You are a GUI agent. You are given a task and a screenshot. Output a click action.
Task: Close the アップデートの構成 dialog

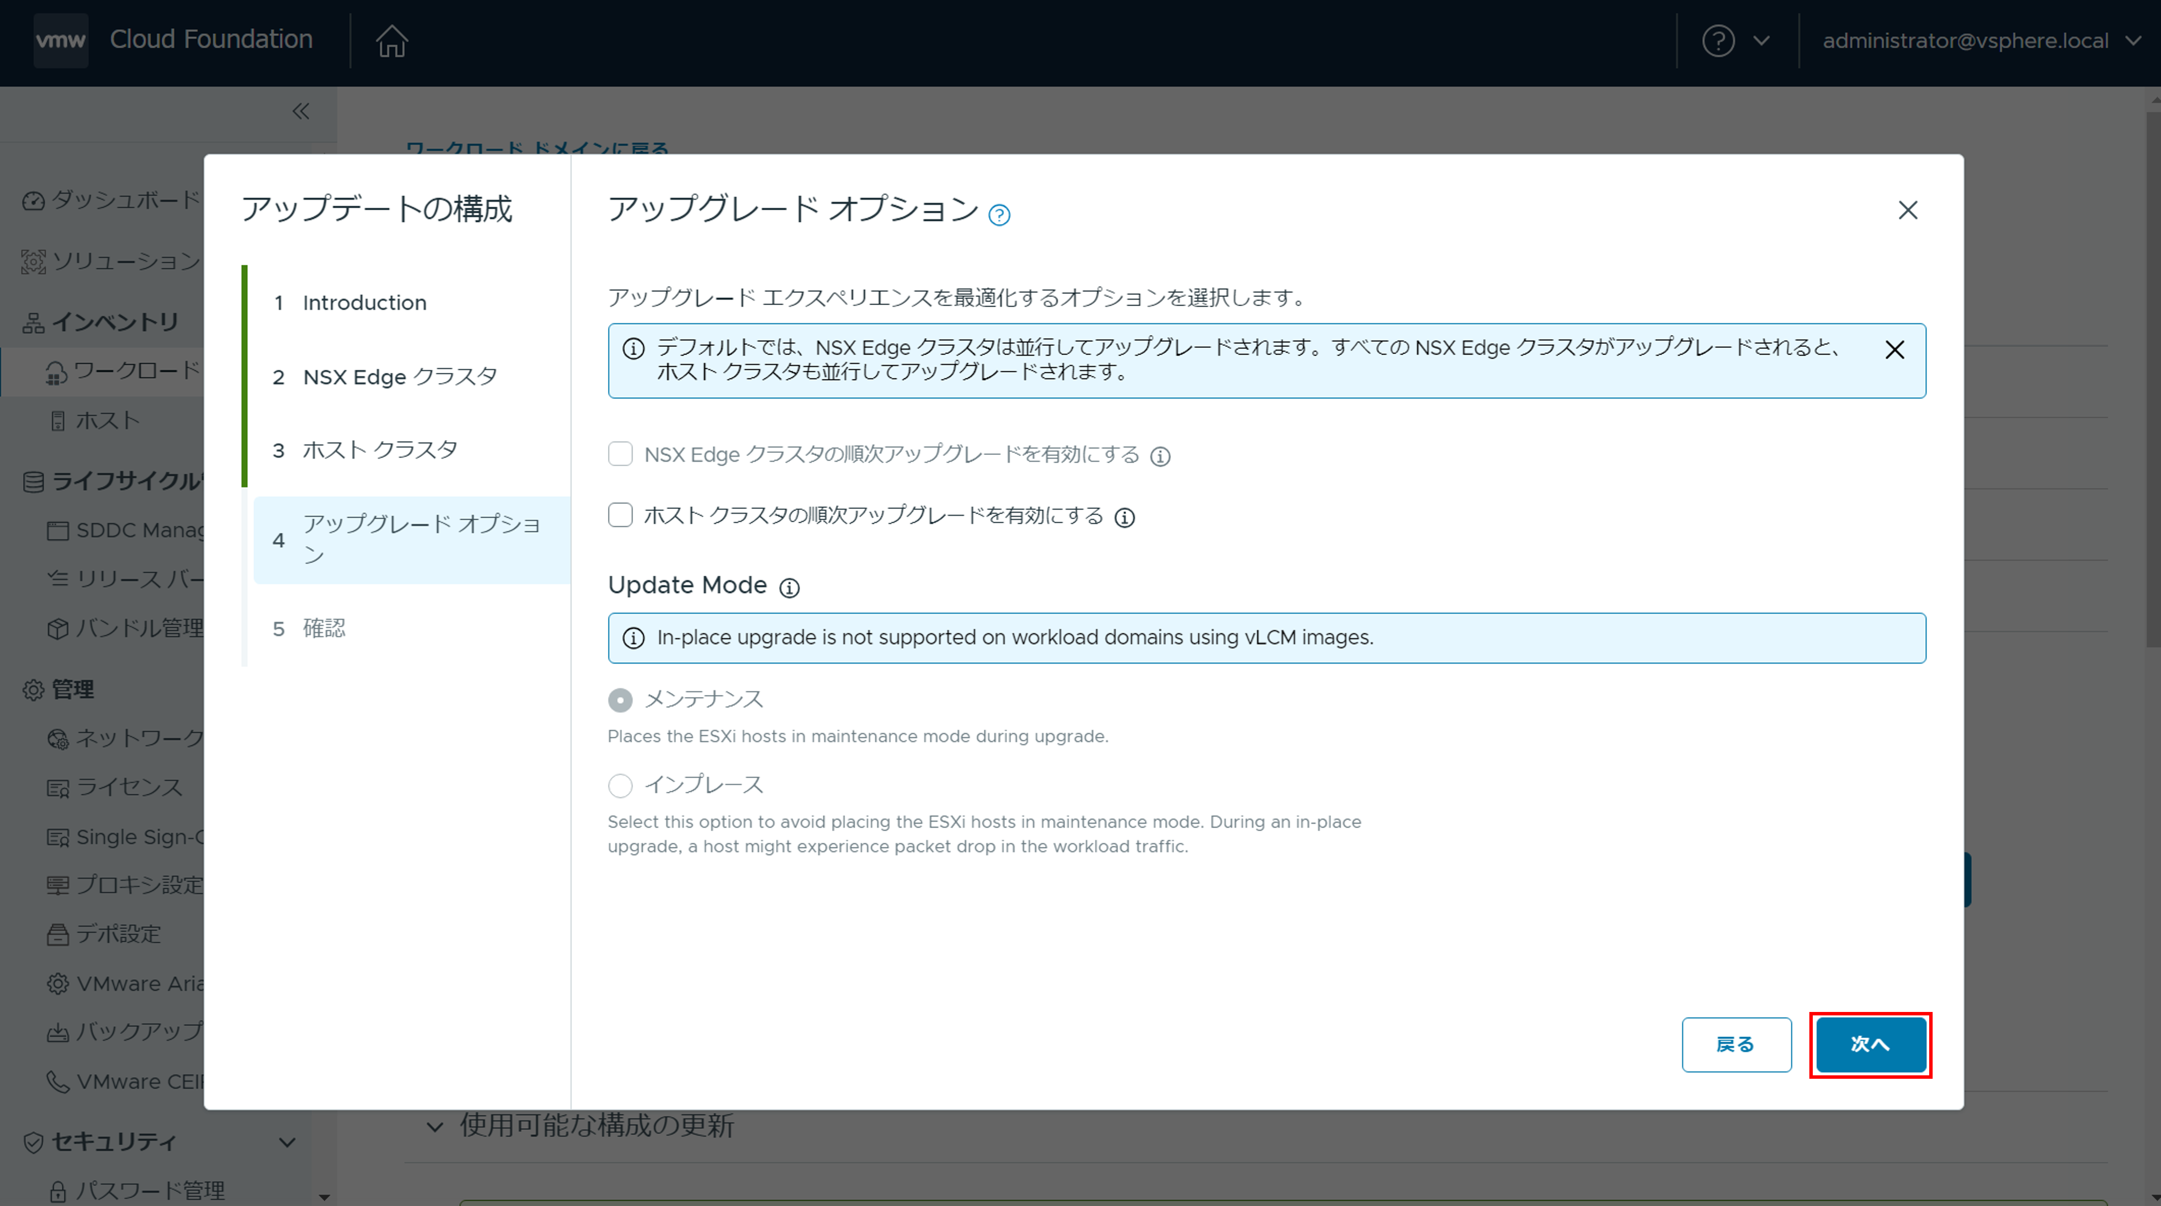(1908, 210)
